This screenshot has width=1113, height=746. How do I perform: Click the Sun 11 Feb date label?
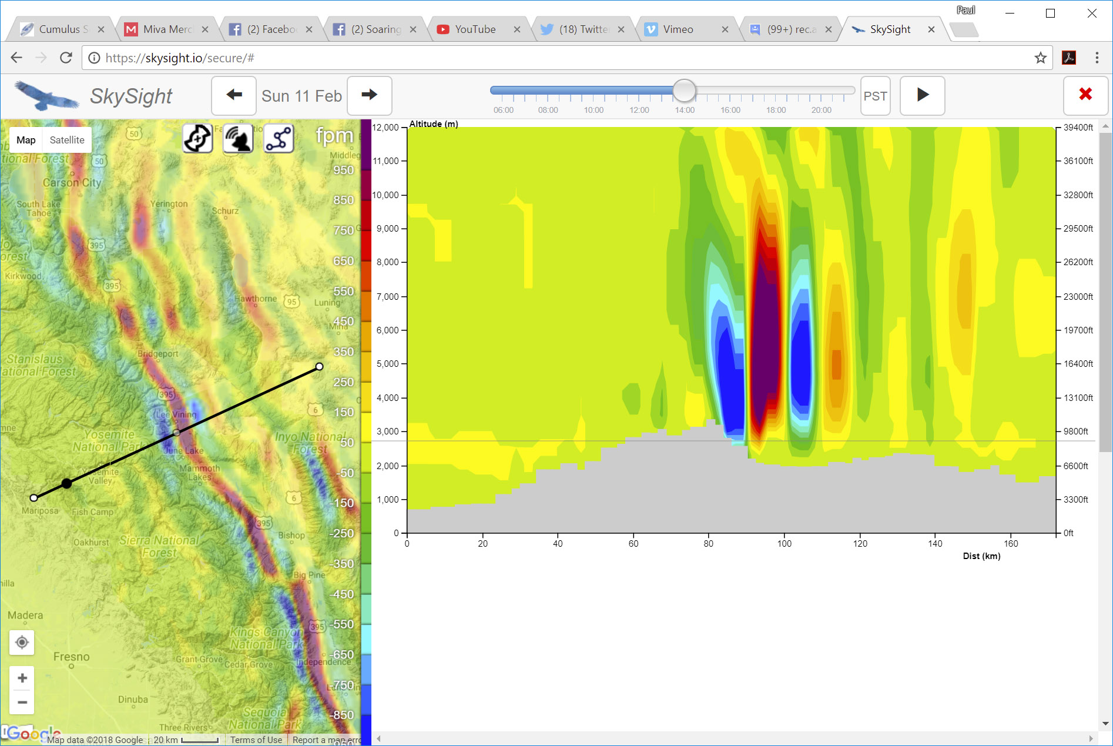click(x=301, y=96)
